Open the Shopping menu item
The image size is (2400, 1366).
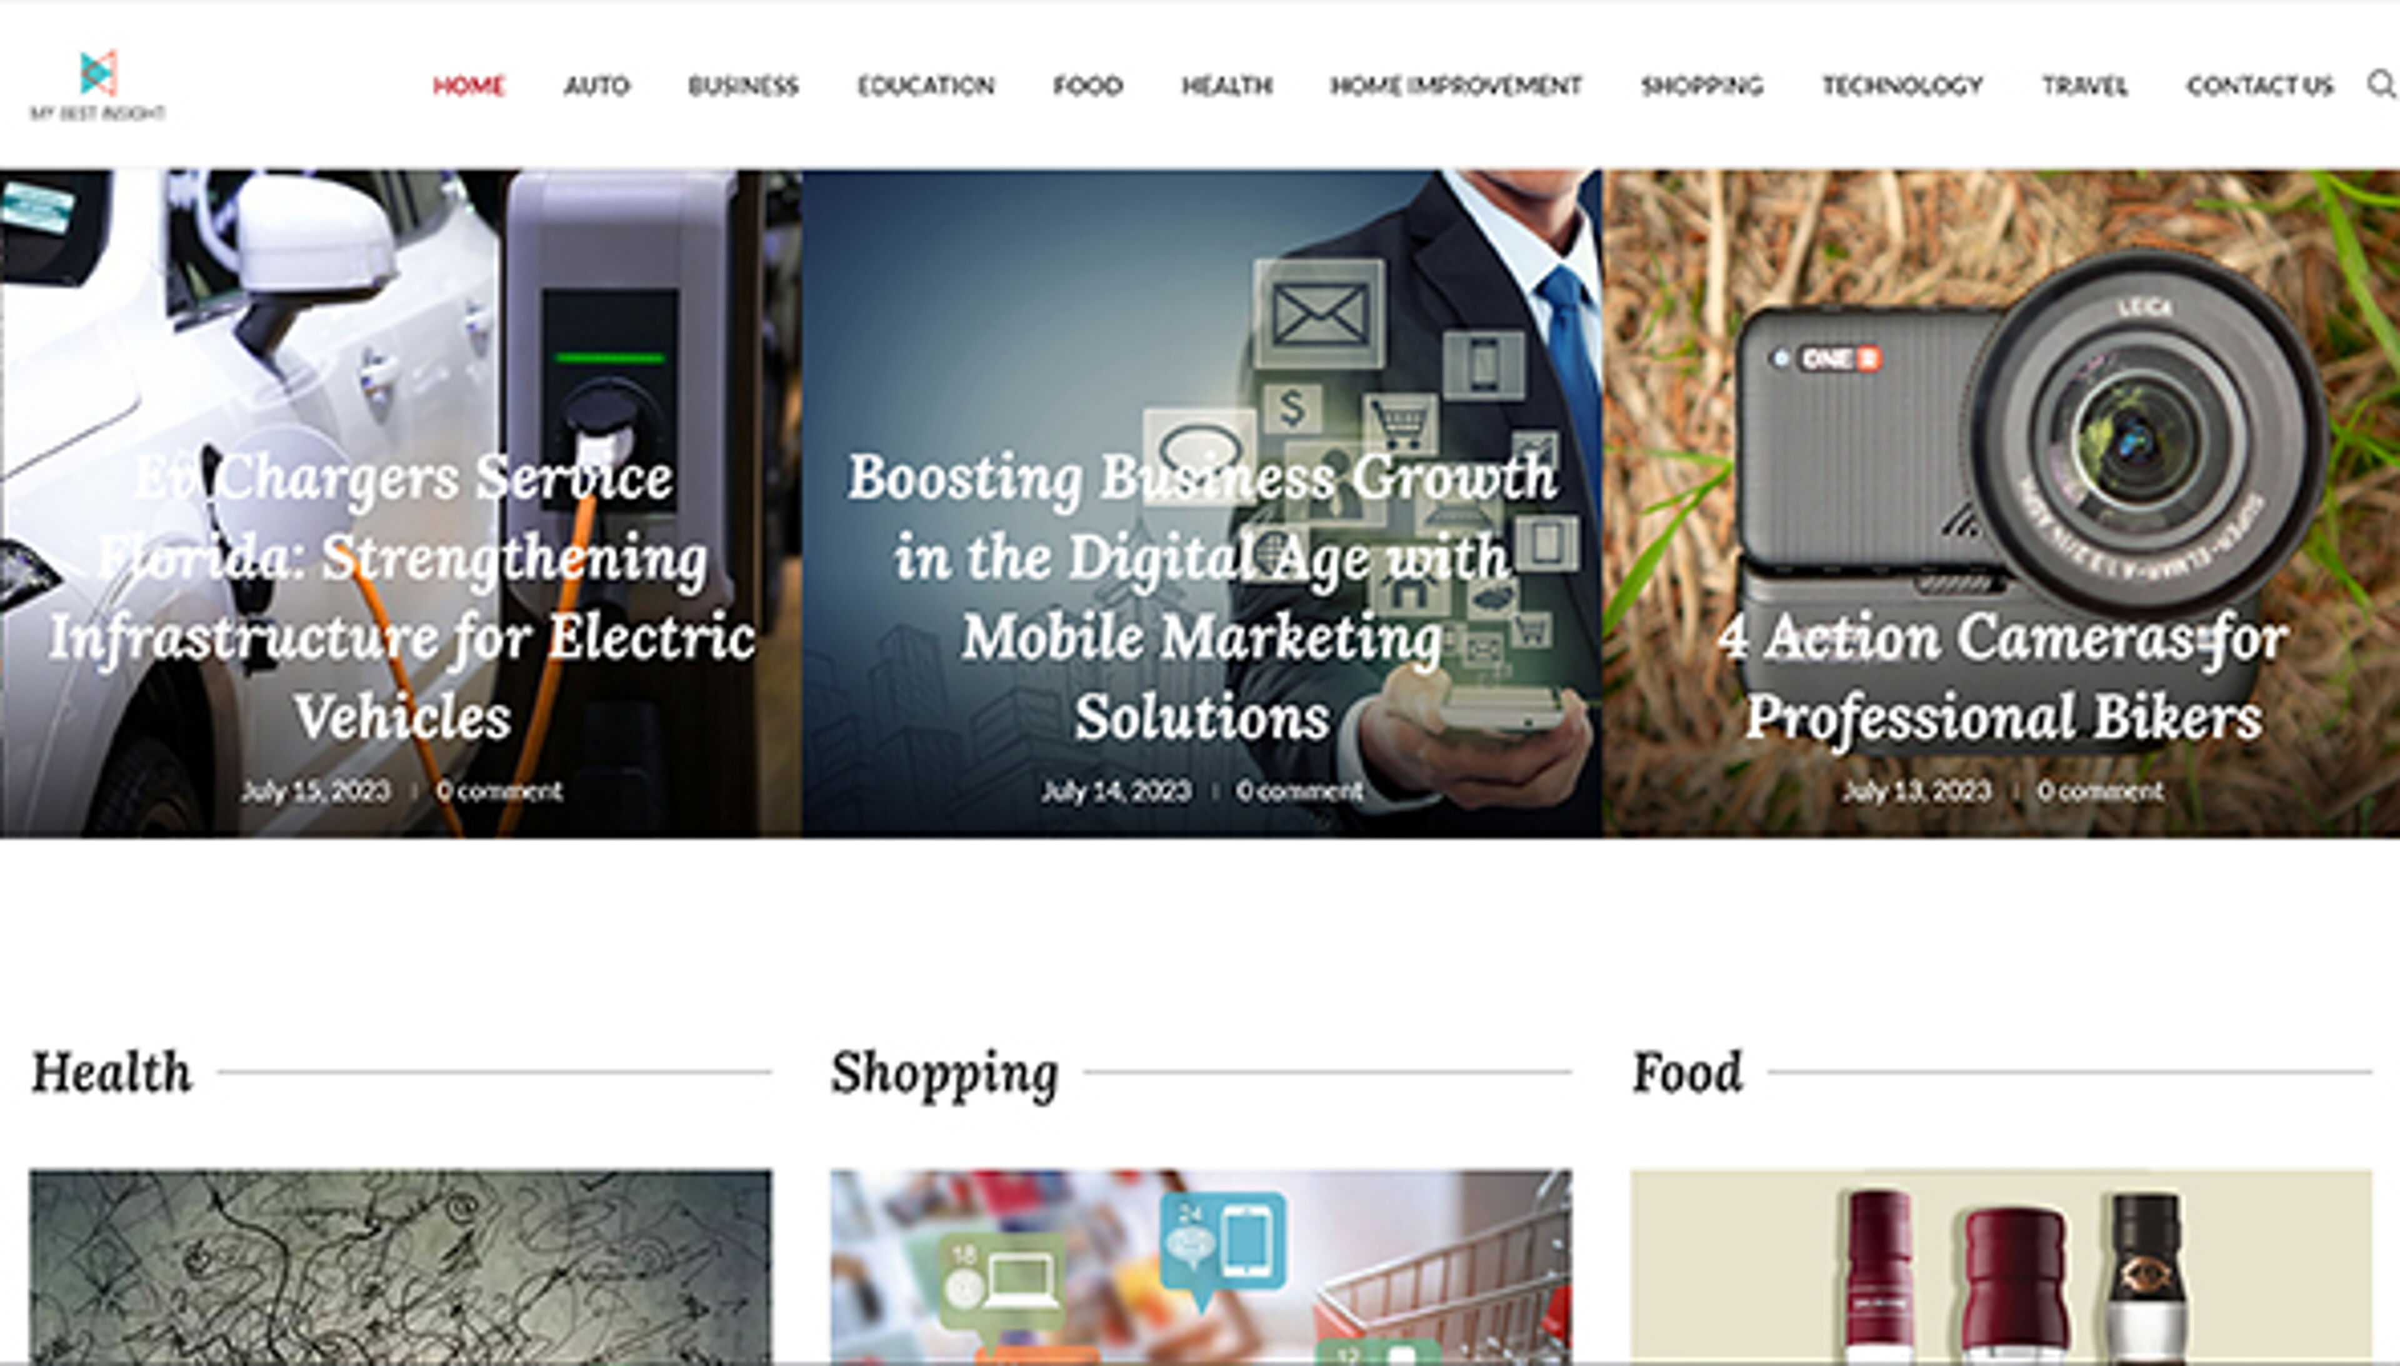pyautogui.click(x=1702, y=86)
